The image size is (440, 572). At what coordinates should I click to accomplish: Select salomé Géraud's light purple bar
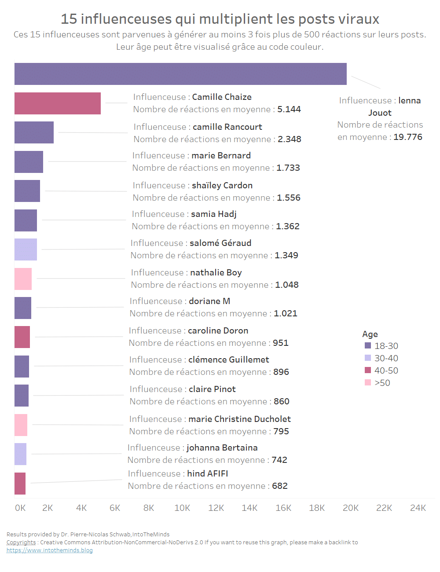(x=26, y=249)
